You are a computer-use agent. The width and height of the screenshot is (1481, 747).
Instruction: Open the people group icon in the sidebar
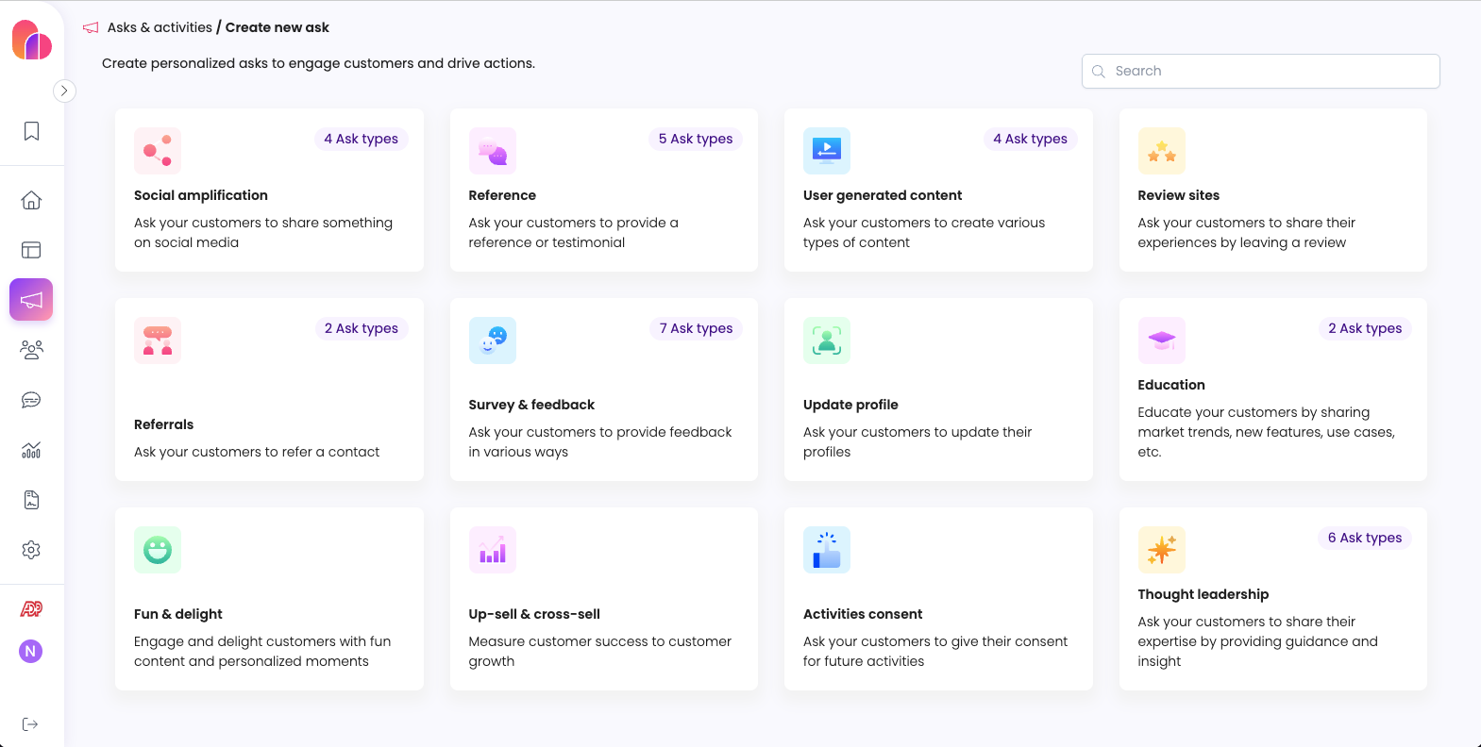pos(31,350)
